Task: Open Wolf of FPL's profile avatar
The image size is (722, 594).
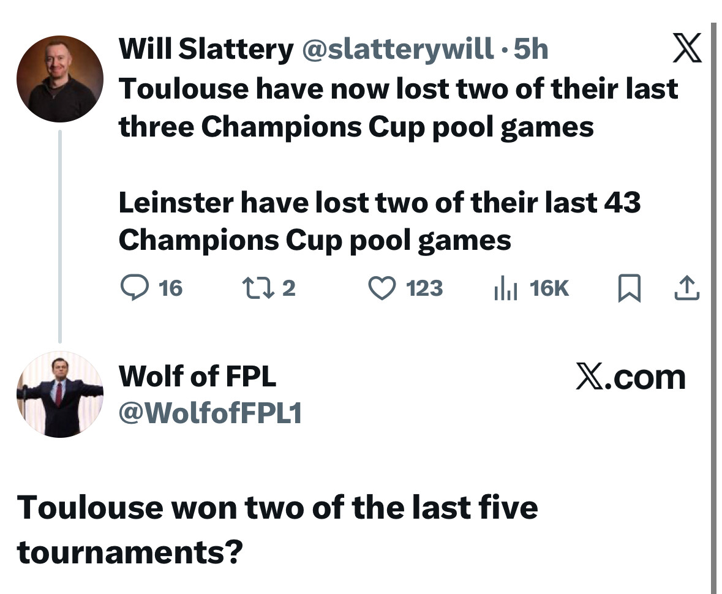Action: pos(59,394)
